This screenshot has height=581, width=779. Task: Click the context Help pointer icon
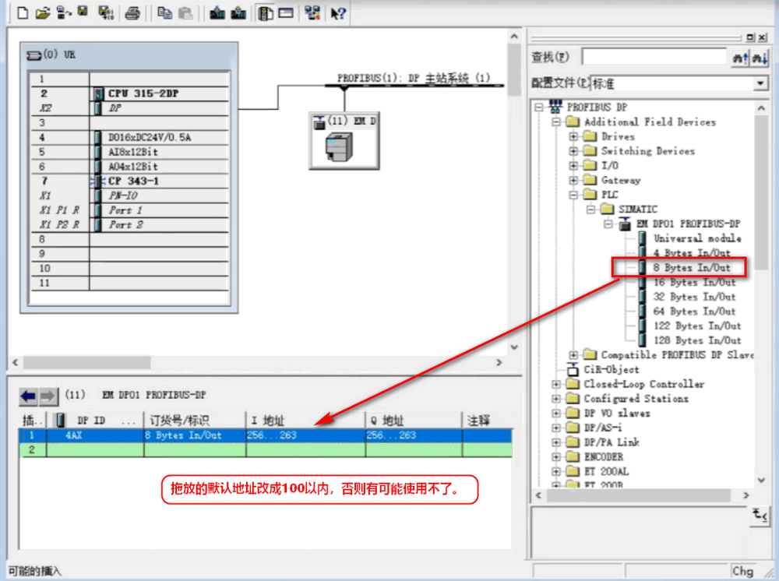point(338,12)
